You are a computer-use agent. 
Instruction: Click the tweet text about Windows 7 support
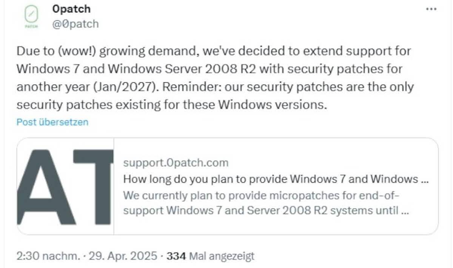tap(215, 78)
